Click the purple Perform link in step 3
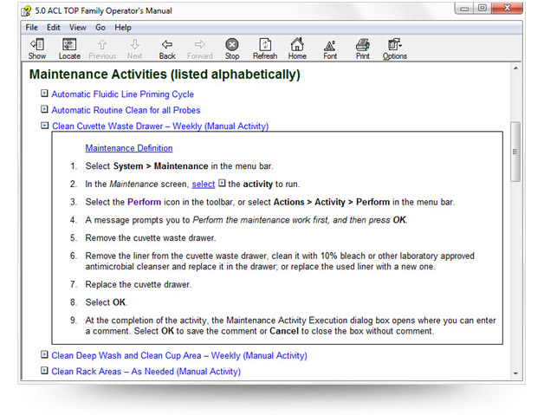 point(144,202)
